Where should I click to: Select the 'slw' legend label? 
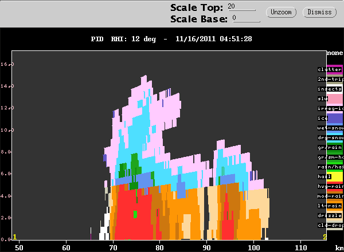point(323,99)
